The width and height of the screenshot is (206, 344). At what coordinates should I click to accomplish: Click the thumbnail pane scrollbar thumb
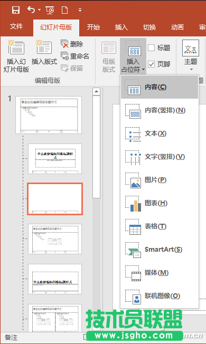[x=96, y=147]
